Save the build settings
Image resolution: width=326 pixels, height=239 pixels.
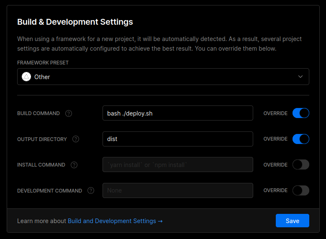tap(292, 221)
